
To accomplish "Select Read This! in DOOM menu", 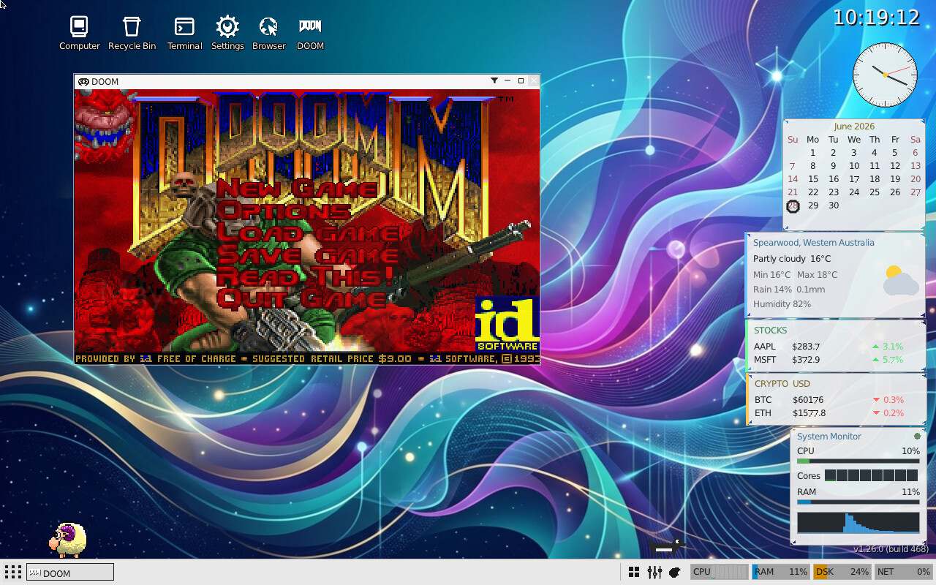I will (x=306, y=276).
